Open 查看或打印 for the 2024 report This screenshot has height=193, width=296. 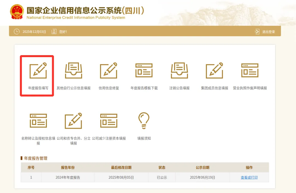[249, 177]
